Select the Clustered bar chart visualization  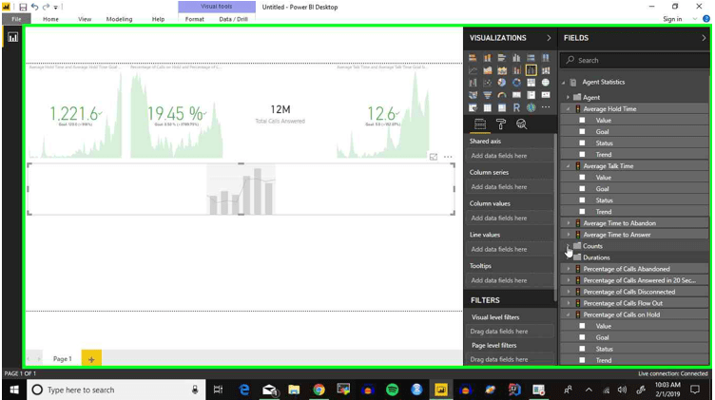502,58
